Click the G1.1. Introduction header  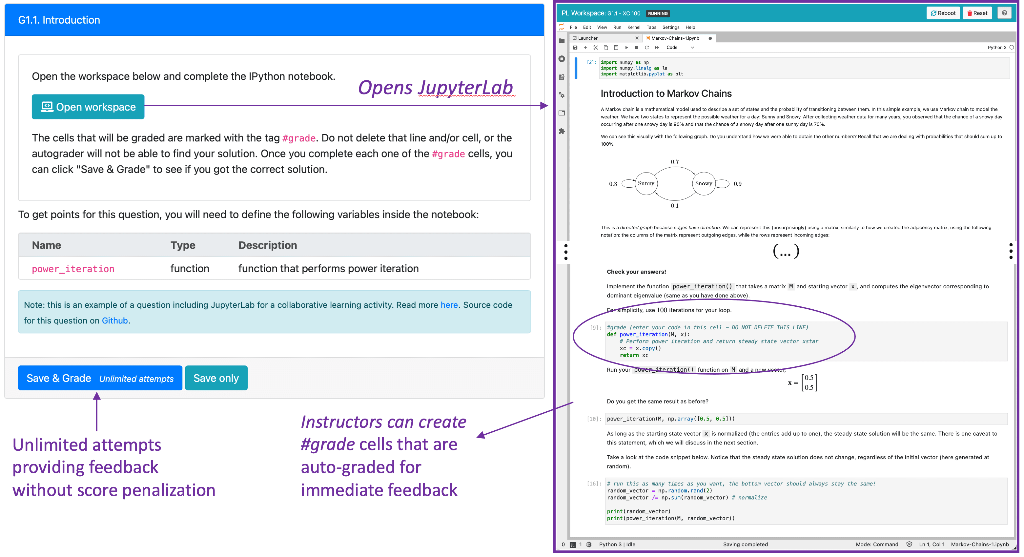click(x=59, y=20)
